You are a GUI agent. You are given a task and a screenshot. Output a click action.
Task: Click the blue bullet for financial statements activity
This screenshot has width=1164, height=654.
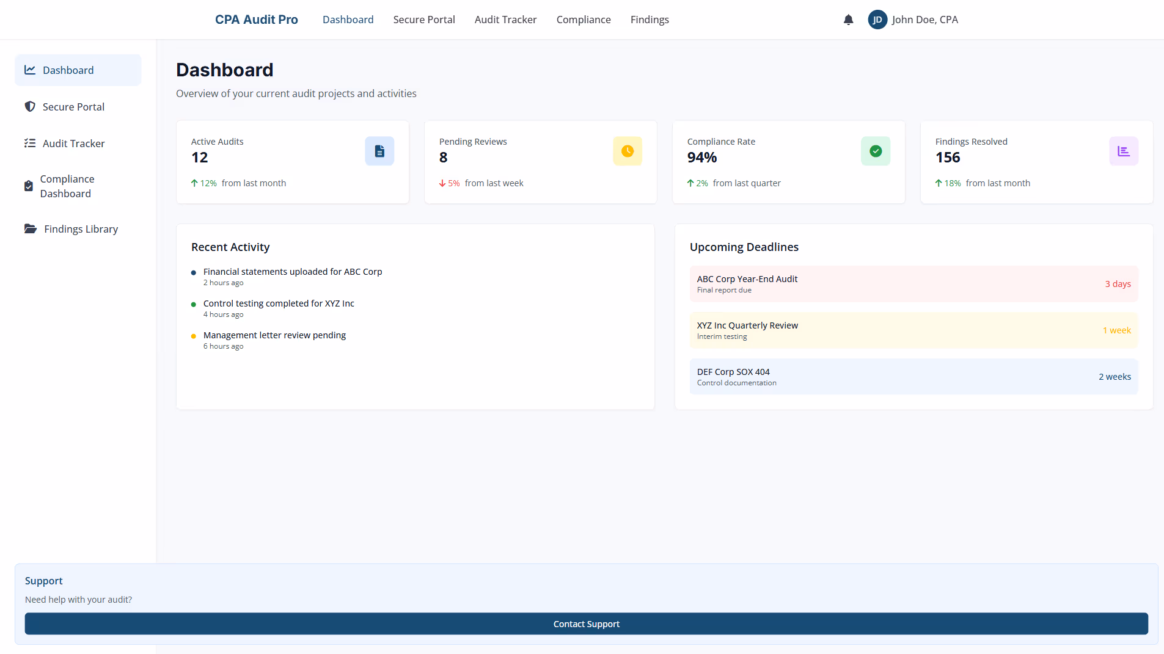[194, 272]
